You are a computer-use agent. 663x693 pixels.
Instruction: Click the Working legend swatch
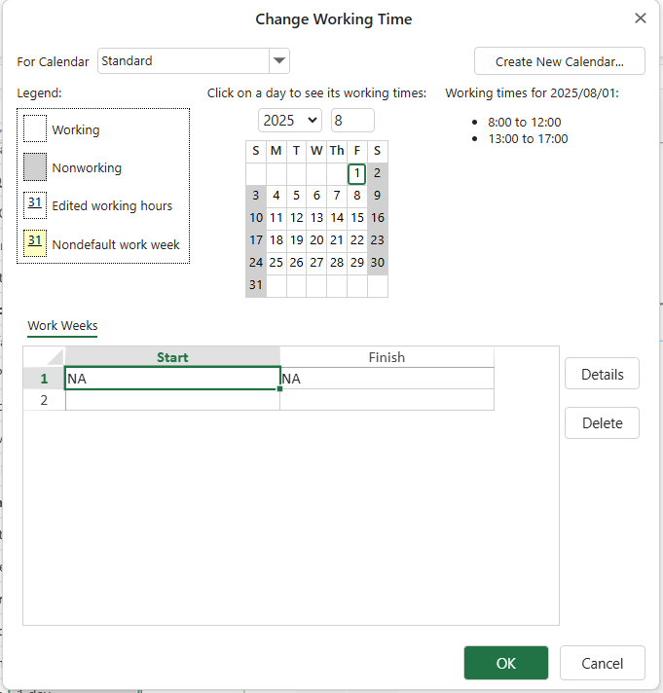click(35, 128)
